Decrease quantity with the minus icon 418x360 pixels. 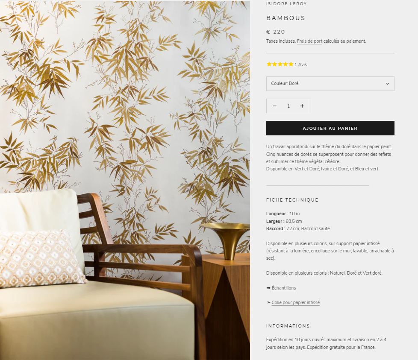click(274, 106)
